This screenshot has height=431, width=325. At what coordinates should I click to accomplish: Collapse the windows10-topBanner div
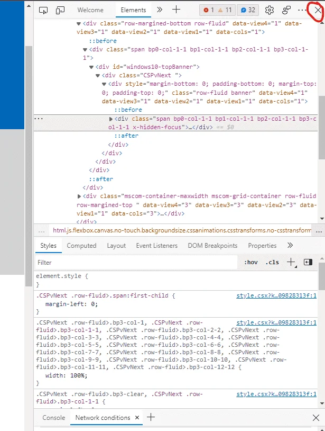pyautogui.click(x=91, y=67)
